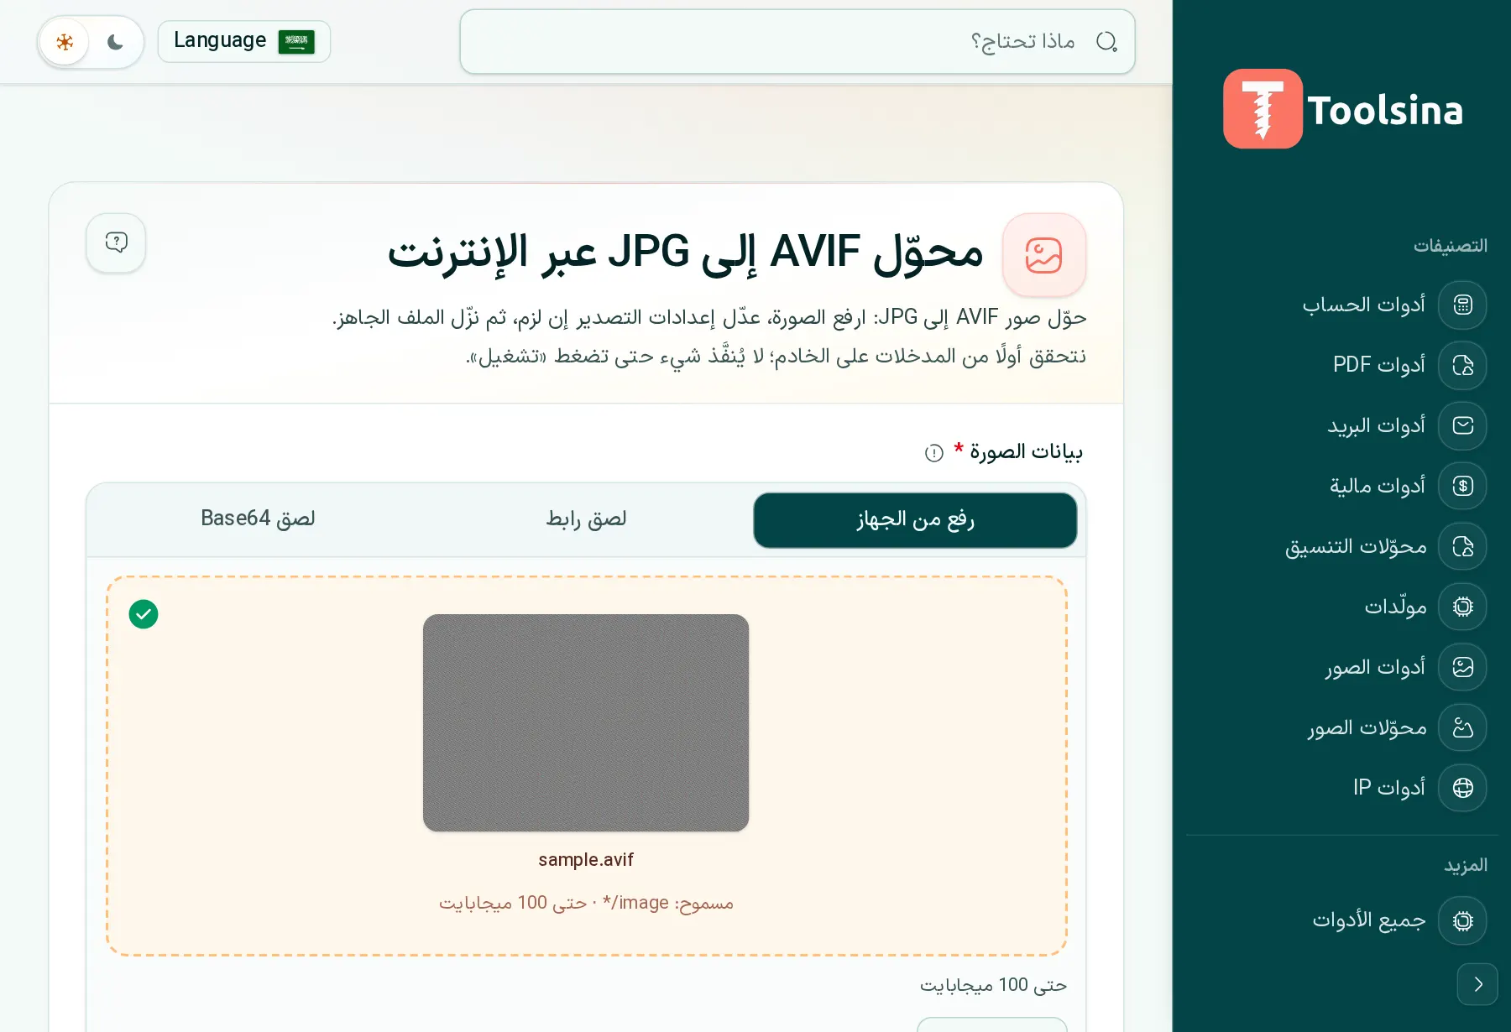Click the المزيد sidebar heading
The width and height of the screenshot is (1511, 1032).
pyautogui.click(x=1465, y=865)
